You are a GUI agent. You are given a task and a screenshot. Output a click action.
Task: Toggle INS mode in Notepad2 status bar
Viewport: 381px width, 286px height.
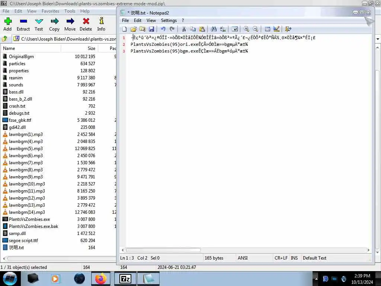294,258
